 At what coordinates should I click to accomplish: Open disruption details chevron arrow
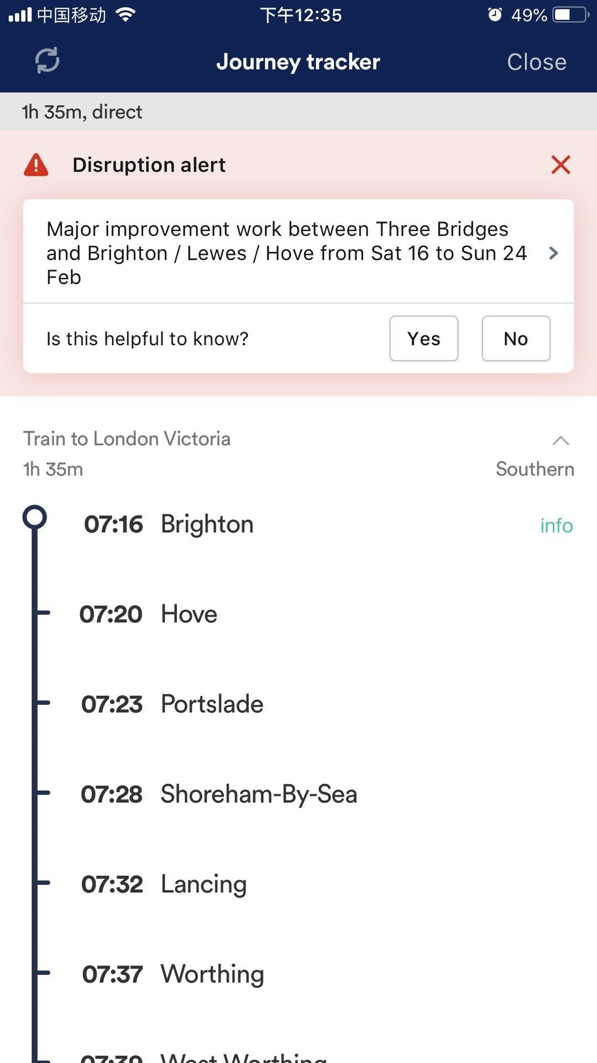tap(553, 253)
